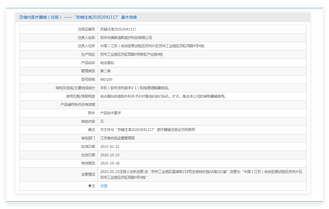Click the 变更情况 label

click(88, 175)
